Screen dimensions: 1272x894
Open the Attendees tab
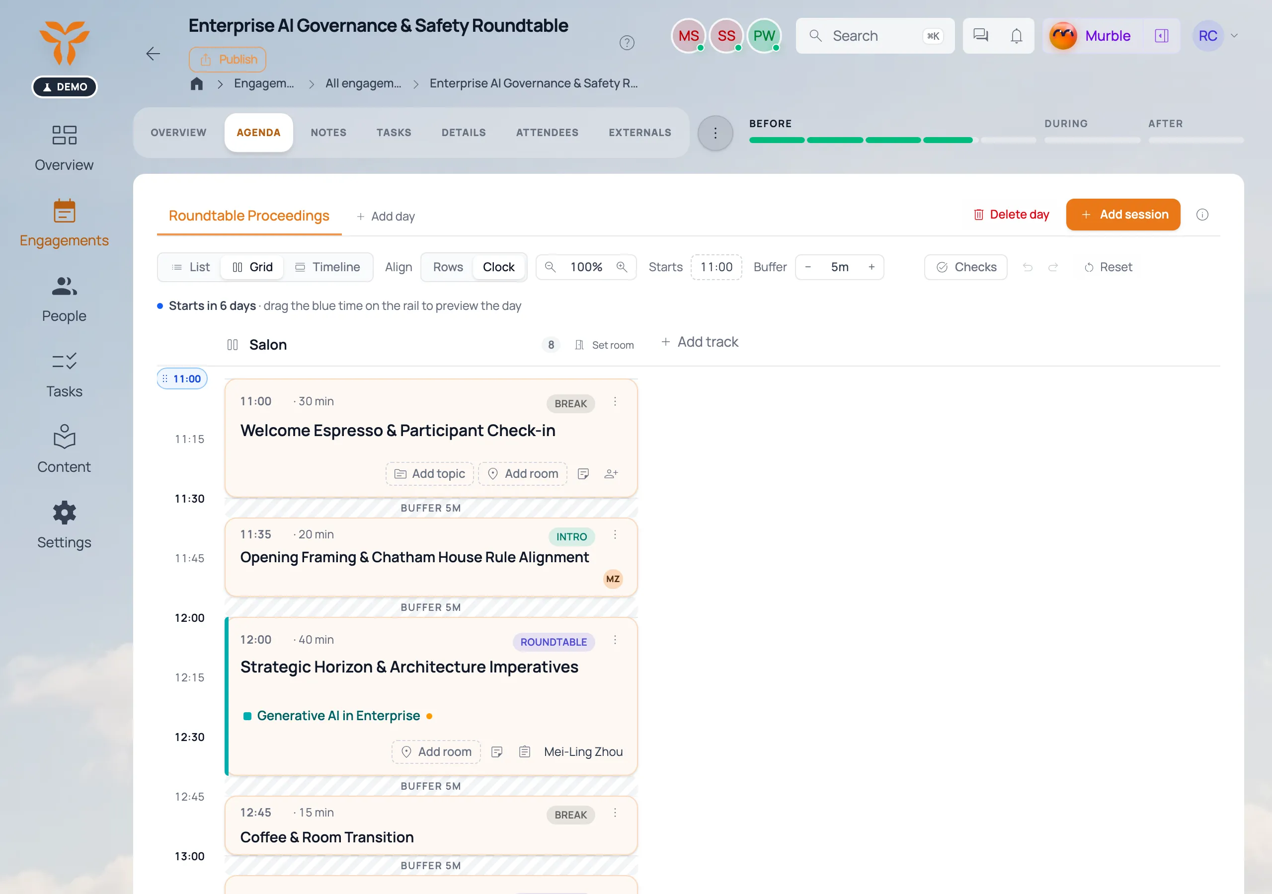pyautogui.click(x=547, y=133)
